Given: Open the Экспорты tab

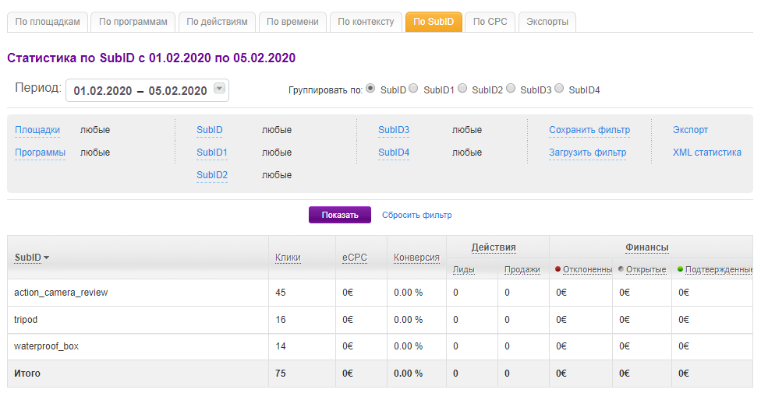Looking at the screenshot, I should pyautogui.click(x=547, y=22).
